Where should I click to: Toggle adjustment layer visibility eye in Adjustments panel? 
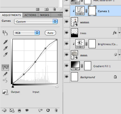pos(27,110)
